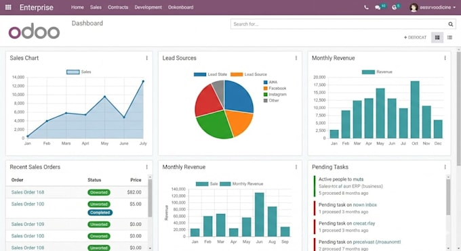Click the search magnifier icon
This screenshot has width=461, height=251.
(450, 24)
